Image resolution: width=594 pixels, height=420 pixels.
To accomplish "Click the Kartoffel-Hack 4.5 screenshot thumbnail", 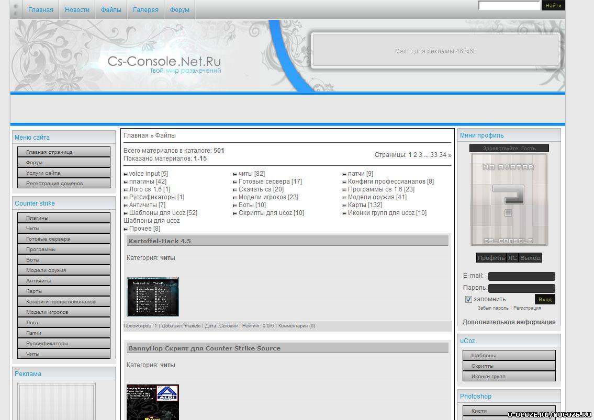I will click(x=152, y=297).
